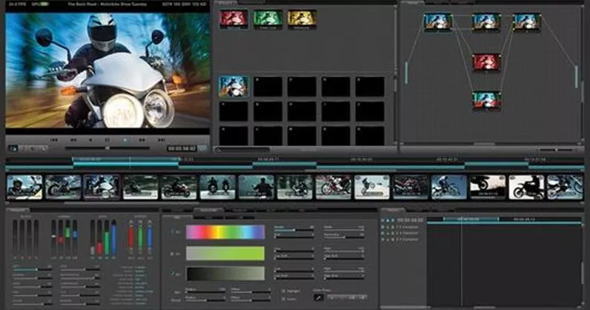Select the wheelie clip on white background
590x310 pixels.
[x=372, y=187]
